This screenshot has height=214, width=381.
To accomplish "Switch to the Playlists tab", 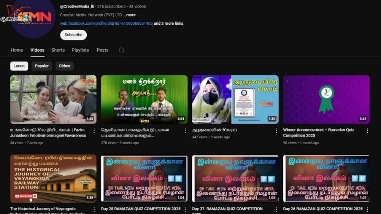I will 80,50.
